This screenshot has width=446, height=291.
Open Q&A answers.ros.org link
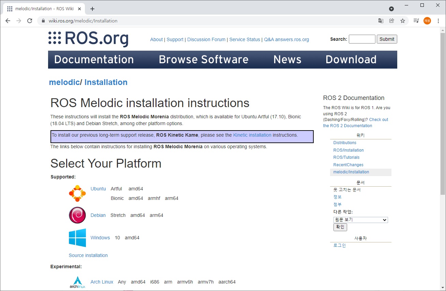pyautogui.click(x=286, y=39)
